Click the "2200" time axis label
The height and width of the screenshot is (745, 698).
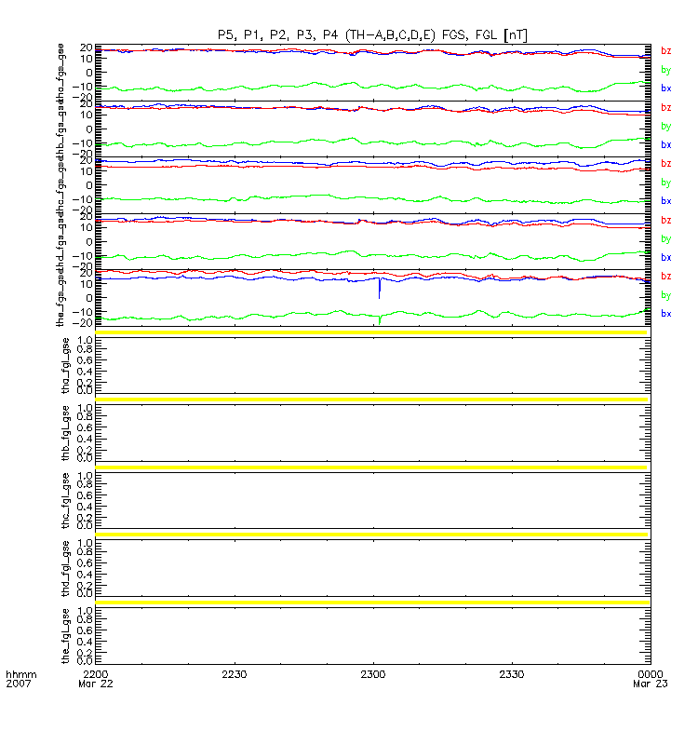pyautogui.click(x=96, y=674)
